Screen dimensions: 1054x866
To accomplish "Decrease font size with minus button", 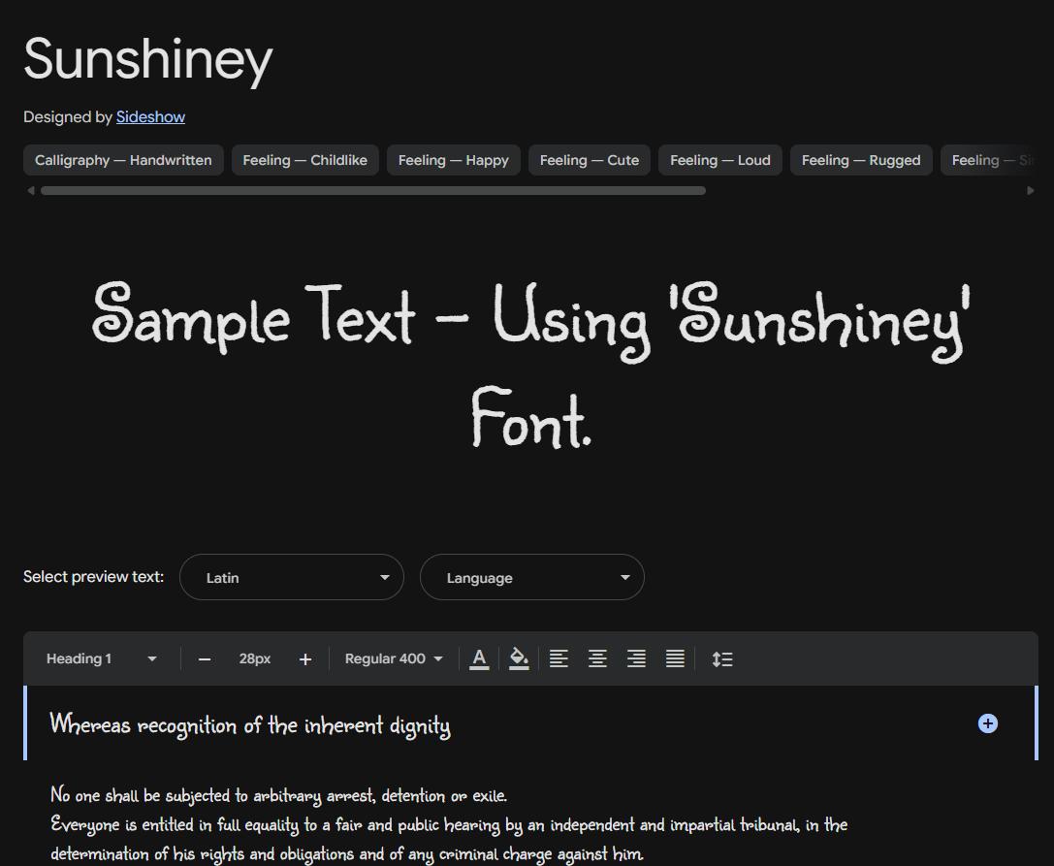I will 205,659.
